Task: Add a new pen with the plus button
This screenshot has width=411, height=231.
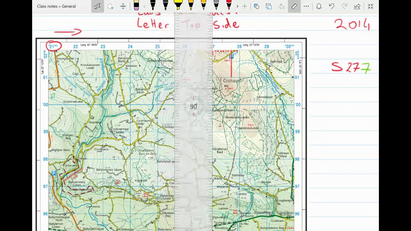Action: [245, 6]
